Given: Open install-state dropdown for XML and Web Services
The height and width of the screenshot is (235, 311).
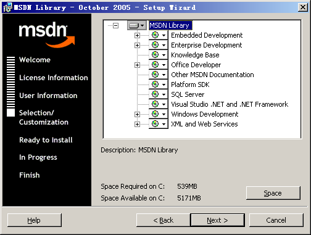Looking at the screenshot, I should click(x=158, y=124).
